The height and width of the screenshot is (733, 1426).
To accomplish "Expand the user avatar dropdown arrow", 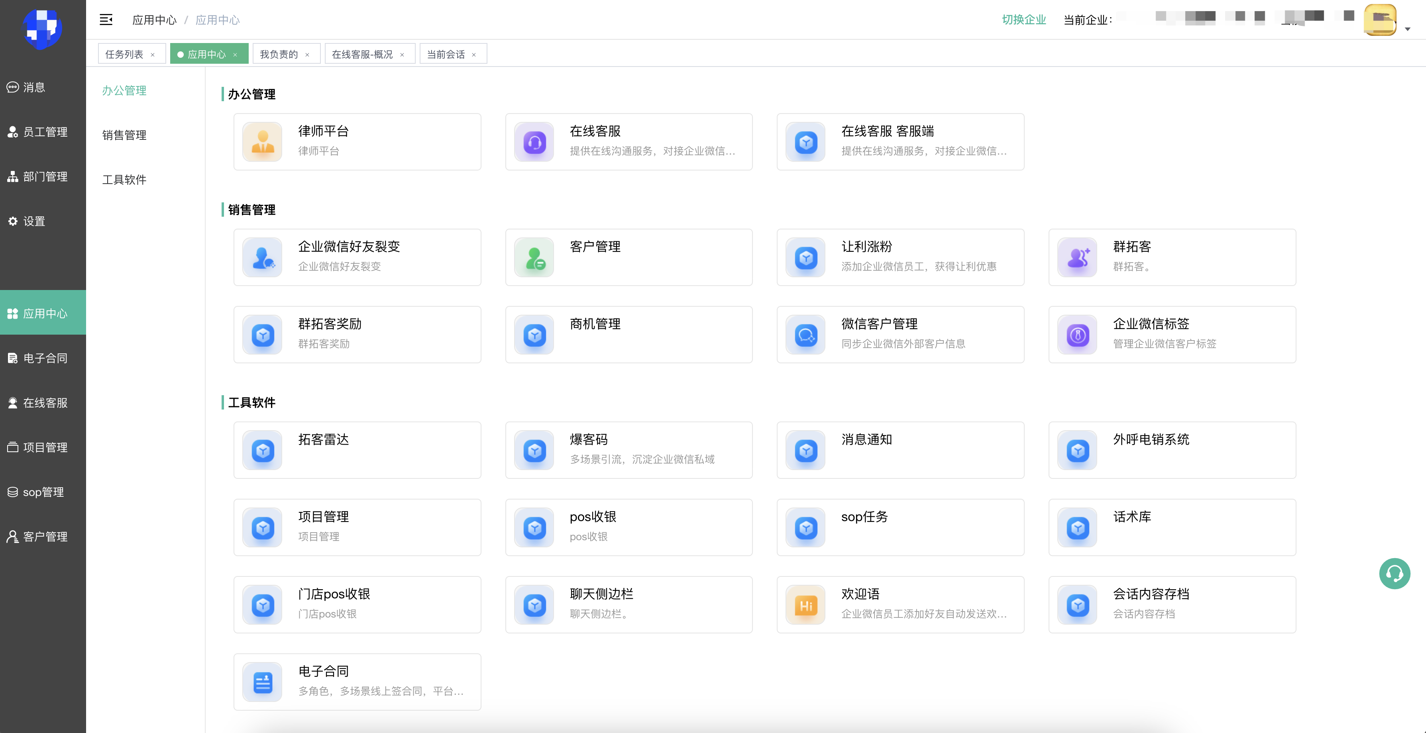I will 1407,29.
